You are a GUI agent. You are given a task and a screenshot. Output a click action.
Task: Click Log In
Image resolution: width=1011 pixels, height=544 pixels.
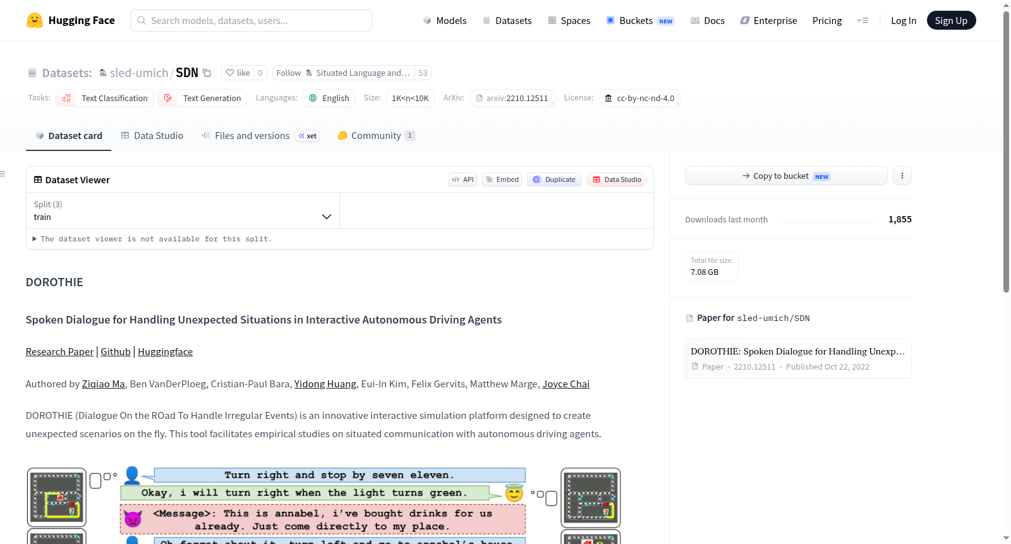coord(904,21)
